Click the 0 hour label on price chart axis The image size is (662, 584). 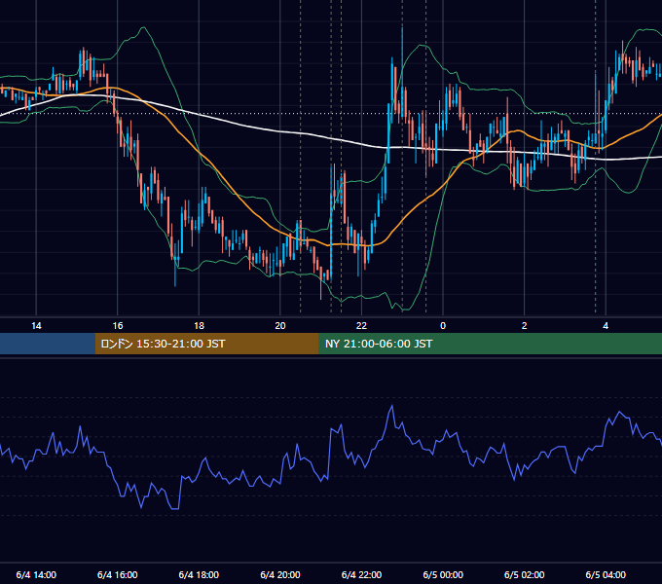pyautogui.click(x=443, y=326)
